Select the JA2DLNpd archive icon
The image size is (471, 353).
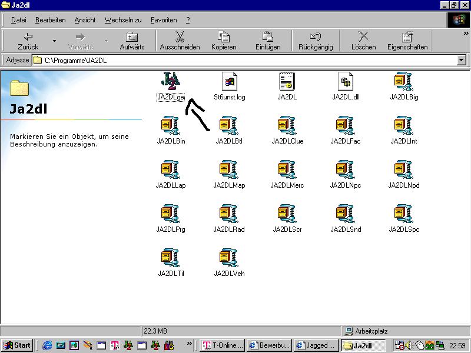(x=404, y=169)
